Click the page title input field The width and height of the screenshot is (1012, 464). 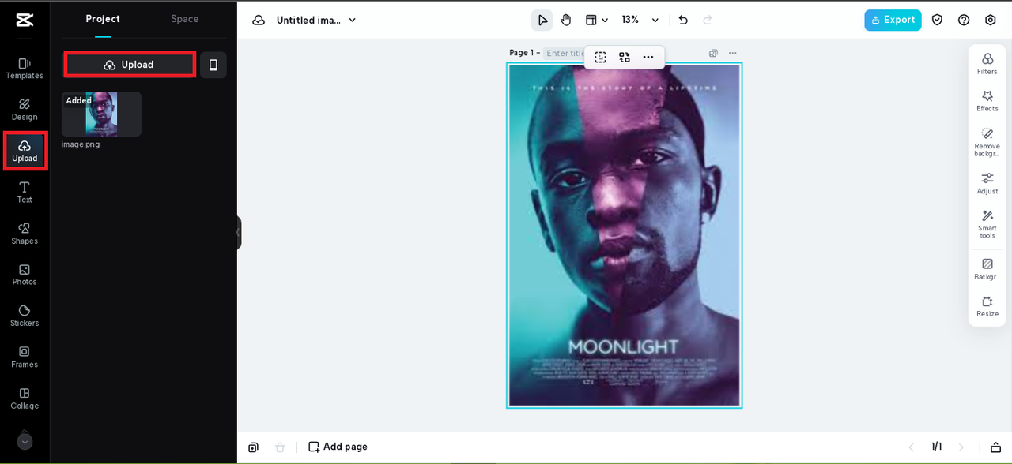[565, 53]
